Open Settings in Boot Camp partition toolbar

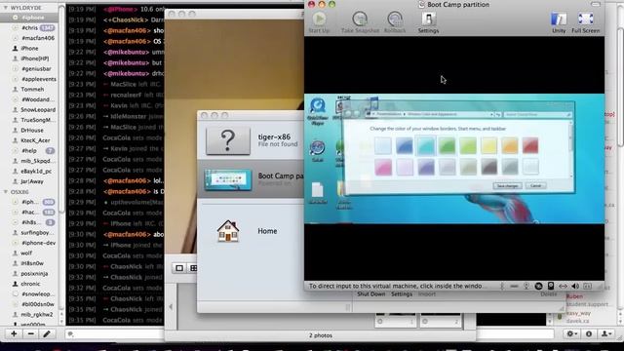coord(428,22)
